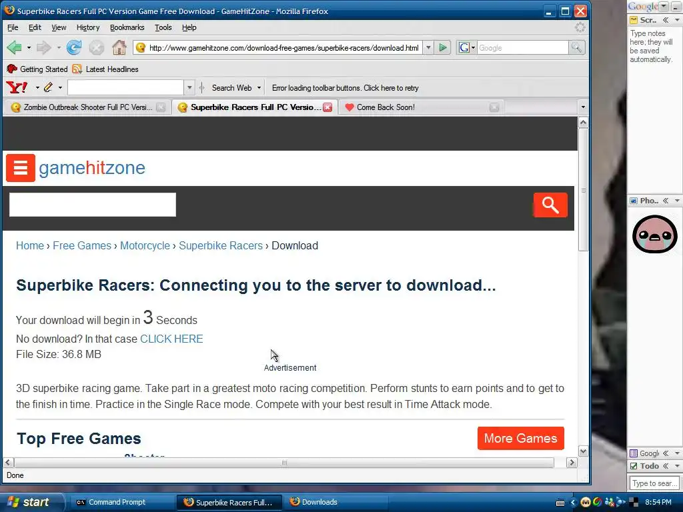Open the Edit menu
Screen dimensions: 683x512
coord(35,27)
